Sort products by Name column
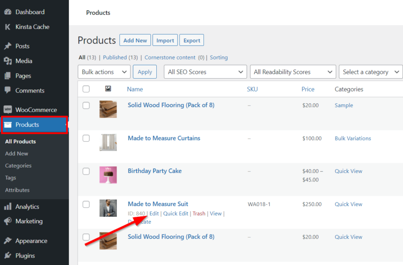 point(135,89)
